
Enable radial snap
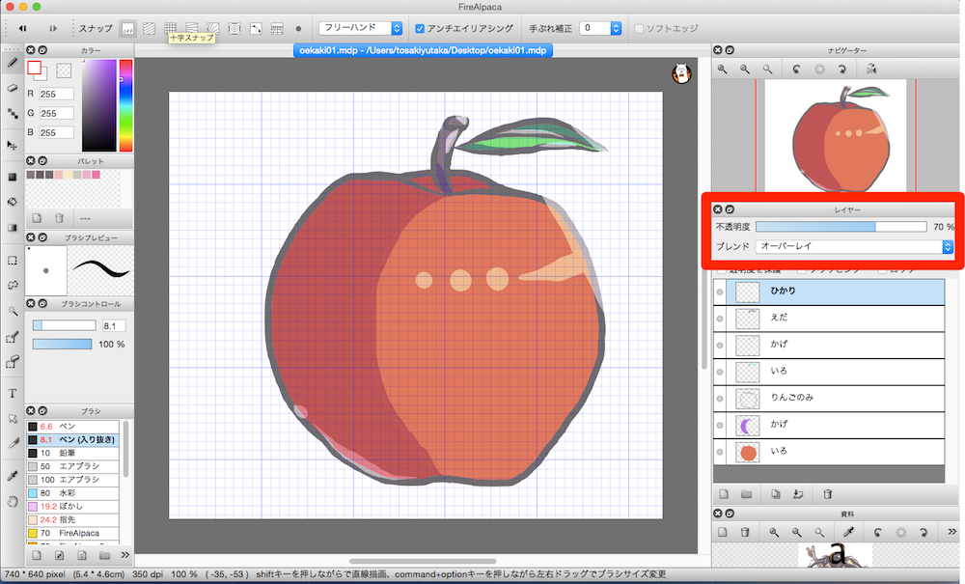(213, 28)
